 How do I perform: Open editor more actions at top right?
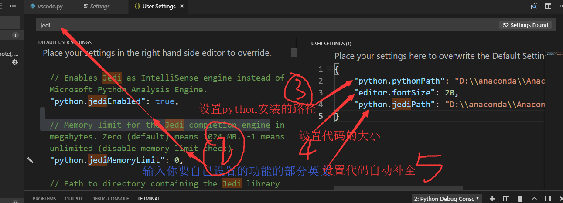(x=560, y=7)
